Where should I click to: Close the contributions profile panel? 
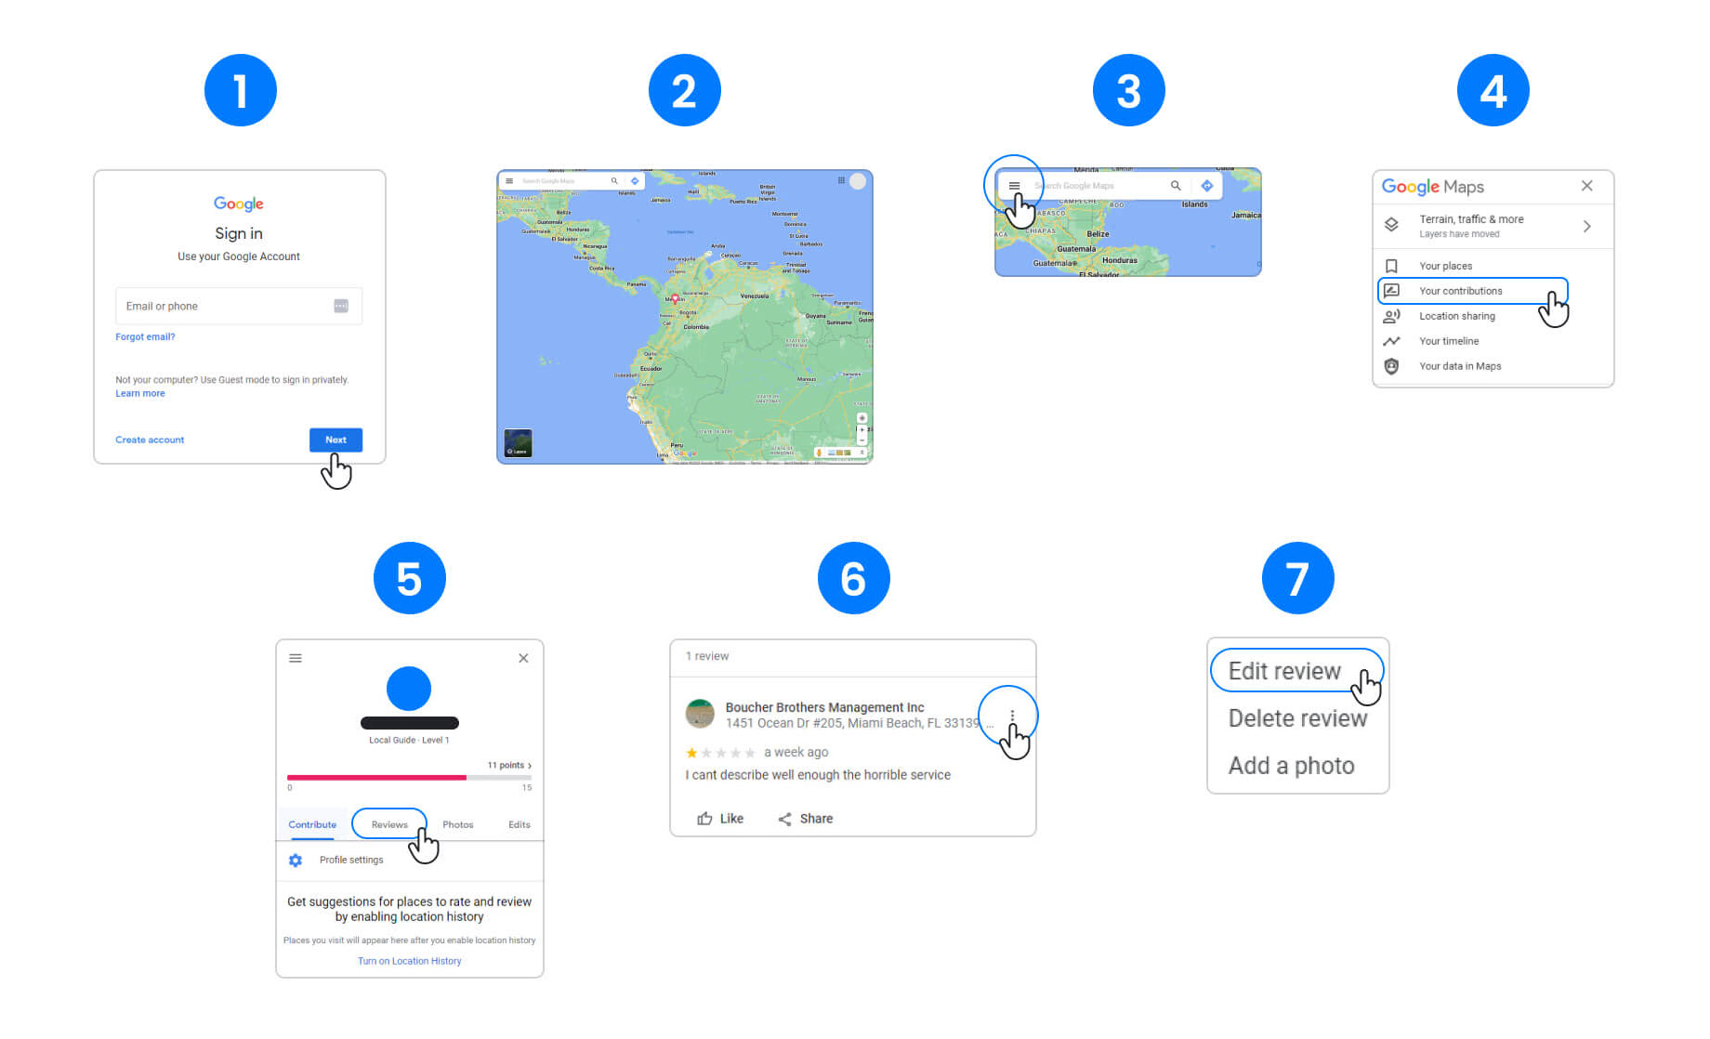point(523,658)
